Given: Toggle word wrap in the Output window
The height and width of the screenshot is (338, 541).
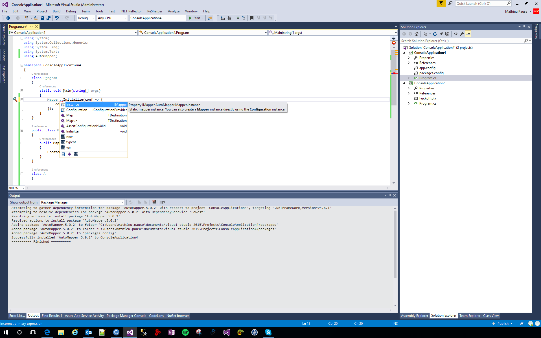Looking at the screenshot, I should tap(163, 202).
